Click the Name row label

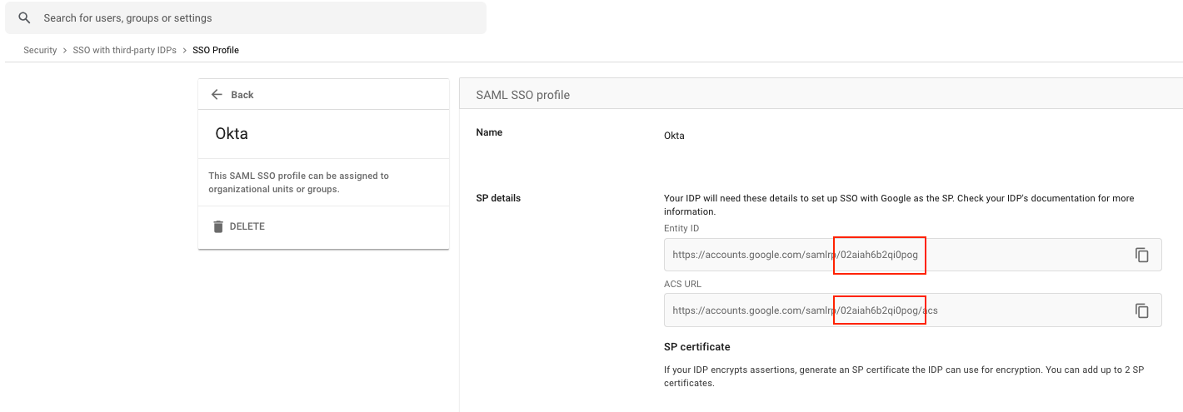click(x=489, y=132)
